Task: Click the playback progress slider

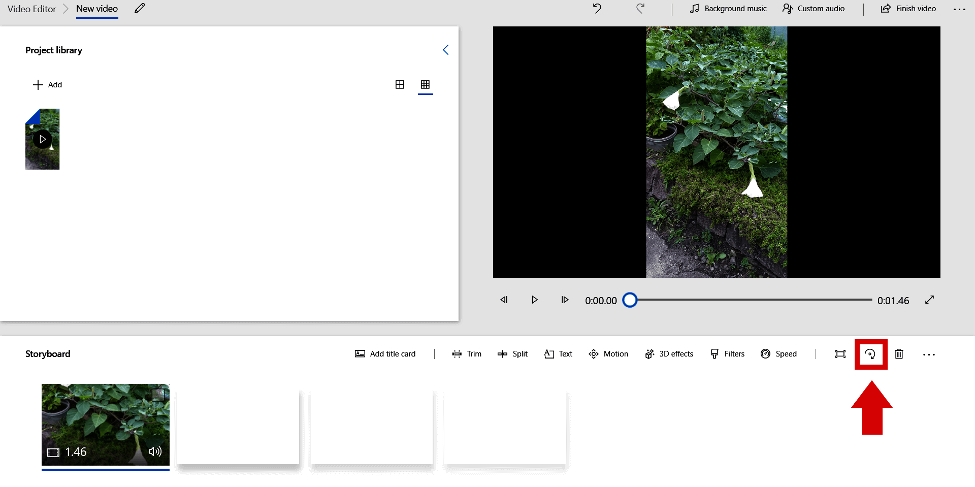Action: click(x=630, y=300)
